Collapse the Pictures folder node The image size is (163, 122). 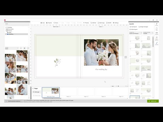(5, 31)
